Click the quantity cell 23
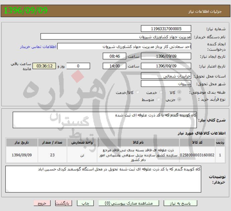Screen dimensions: 231x211 (52, 155)
